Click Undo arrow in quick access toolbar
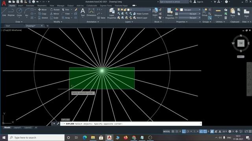252x141 pixels. coord(37,2)
